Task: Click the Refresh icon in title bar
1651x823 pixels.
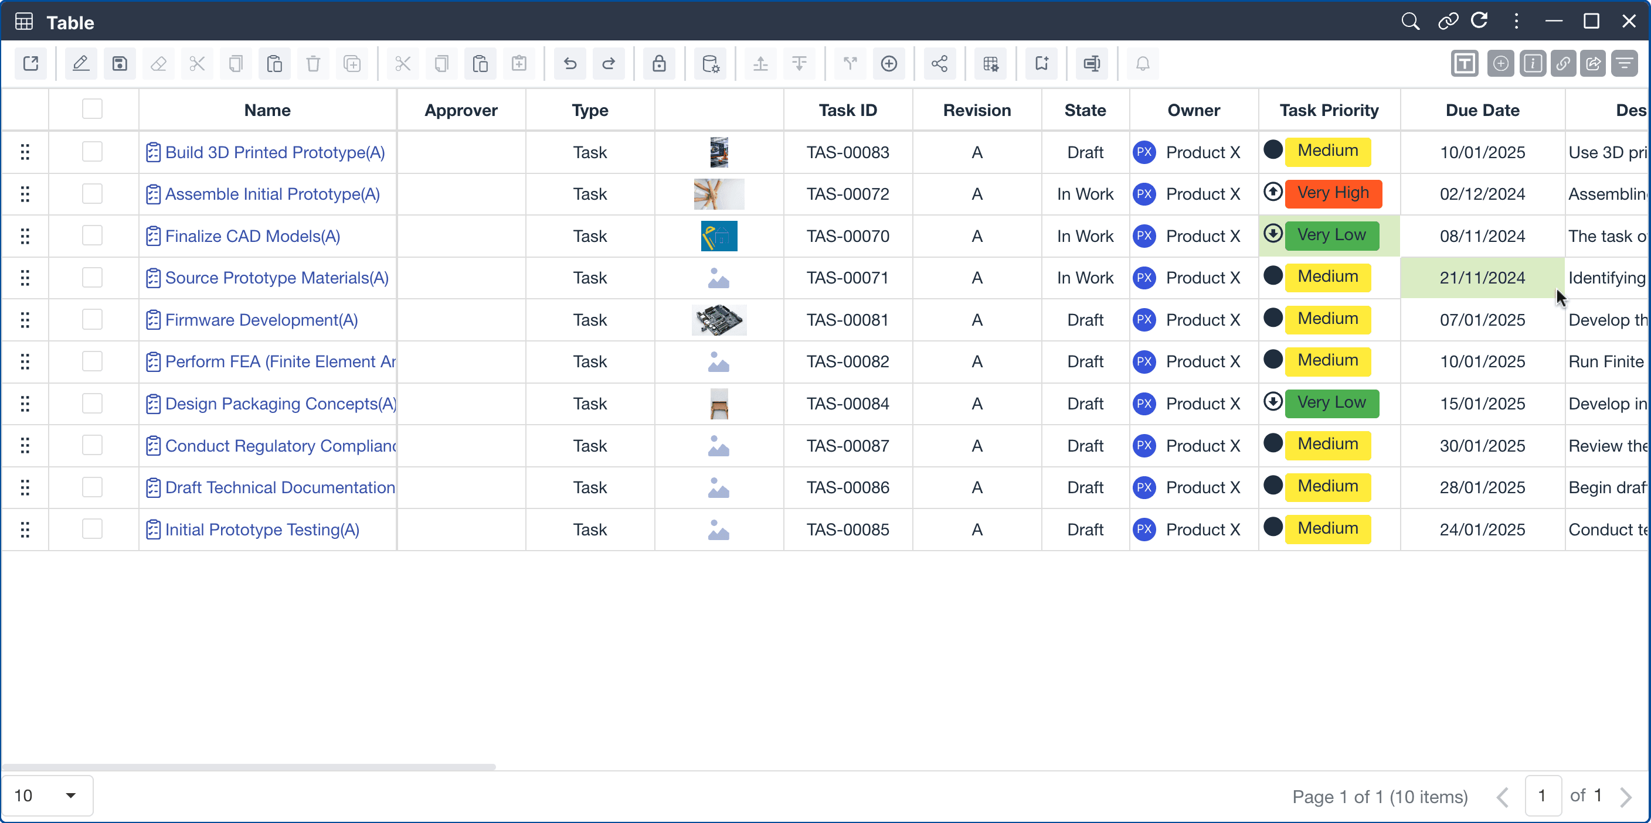Action: (1479, 21)
